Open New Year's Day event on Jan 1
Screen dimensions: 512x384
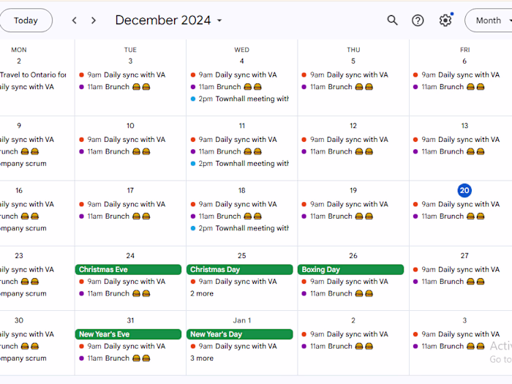(240, 334)
